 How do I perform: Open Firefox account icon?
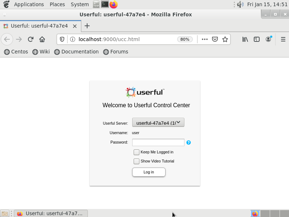coord(268,39)
